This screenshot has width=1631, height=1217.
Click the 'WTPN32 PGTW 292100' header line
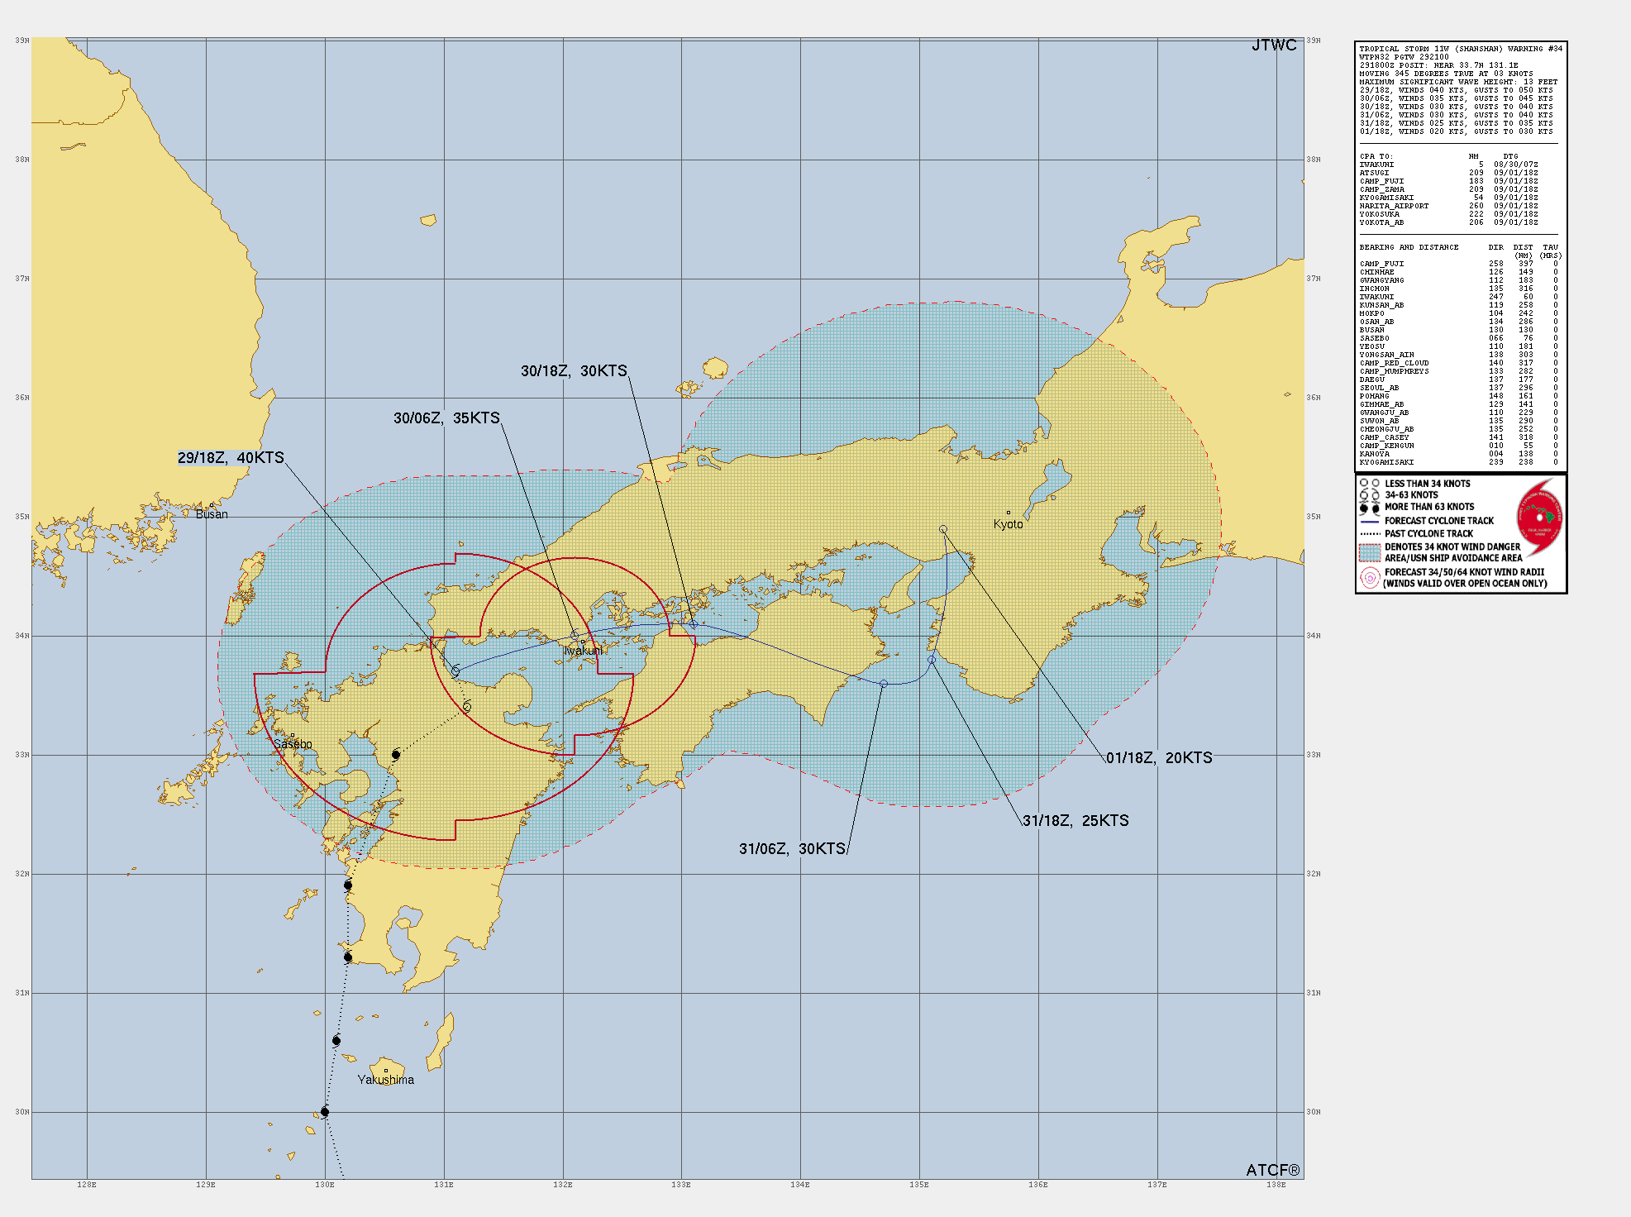click(1404, 57)
